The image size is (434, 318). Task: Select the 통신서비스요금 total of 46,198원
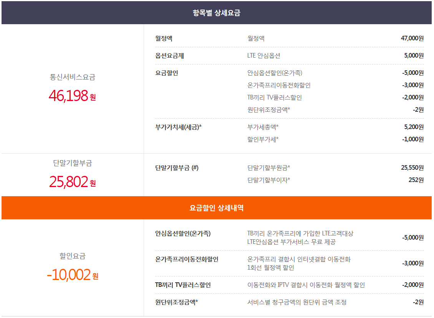pos(72,96)
